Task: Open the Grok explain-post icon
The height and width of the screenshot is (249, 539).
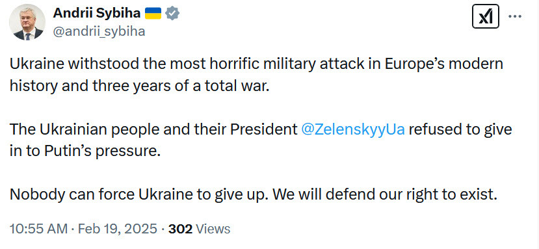Action: (486, 16)
